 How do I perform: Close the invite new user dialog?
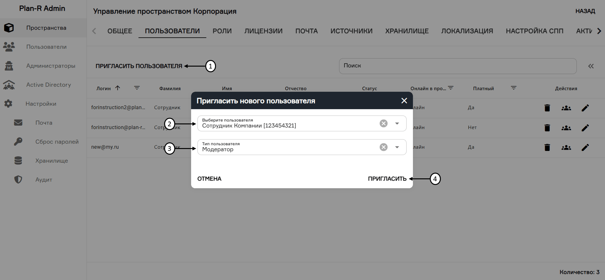[x=404, y=101]
